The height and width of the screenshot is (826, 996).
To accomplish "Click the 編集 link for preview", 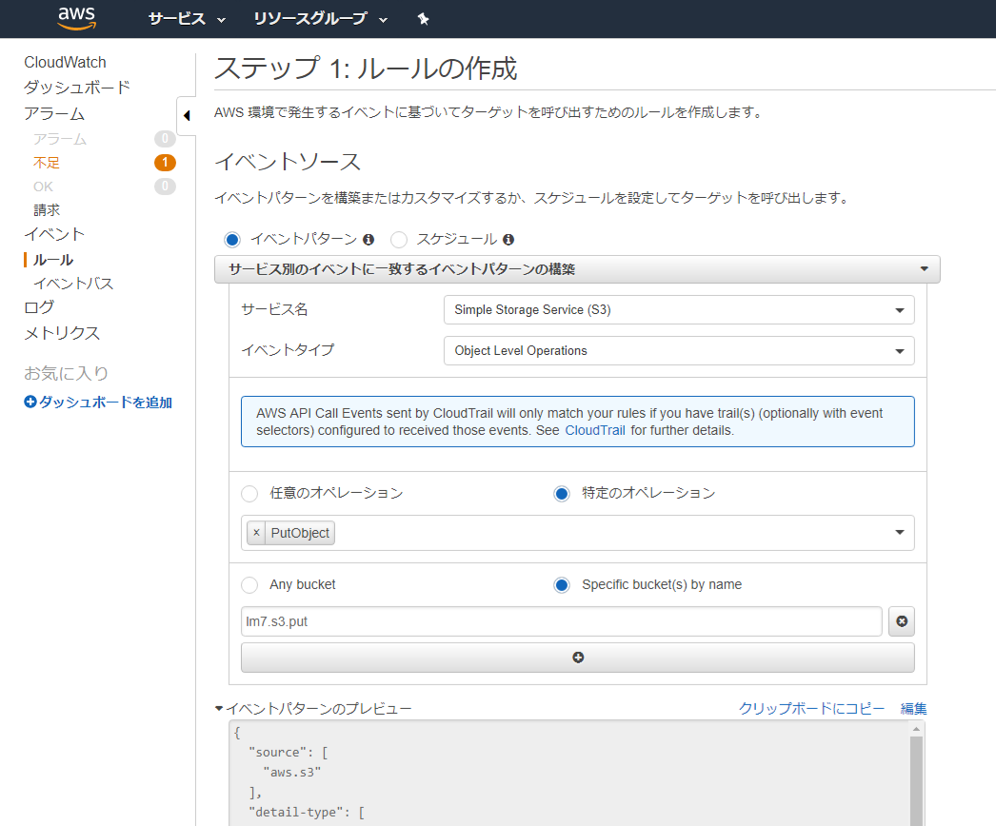I will (913, 708).
